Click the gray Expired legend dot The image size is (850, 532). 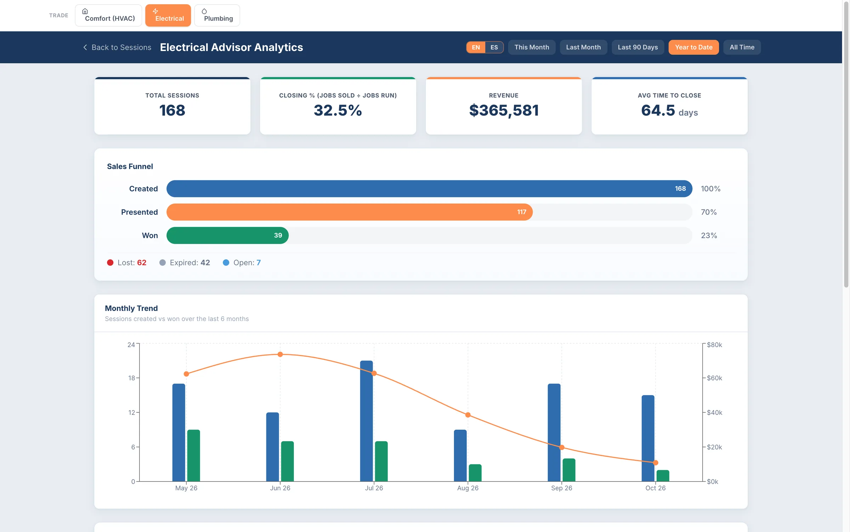(163, 262)
